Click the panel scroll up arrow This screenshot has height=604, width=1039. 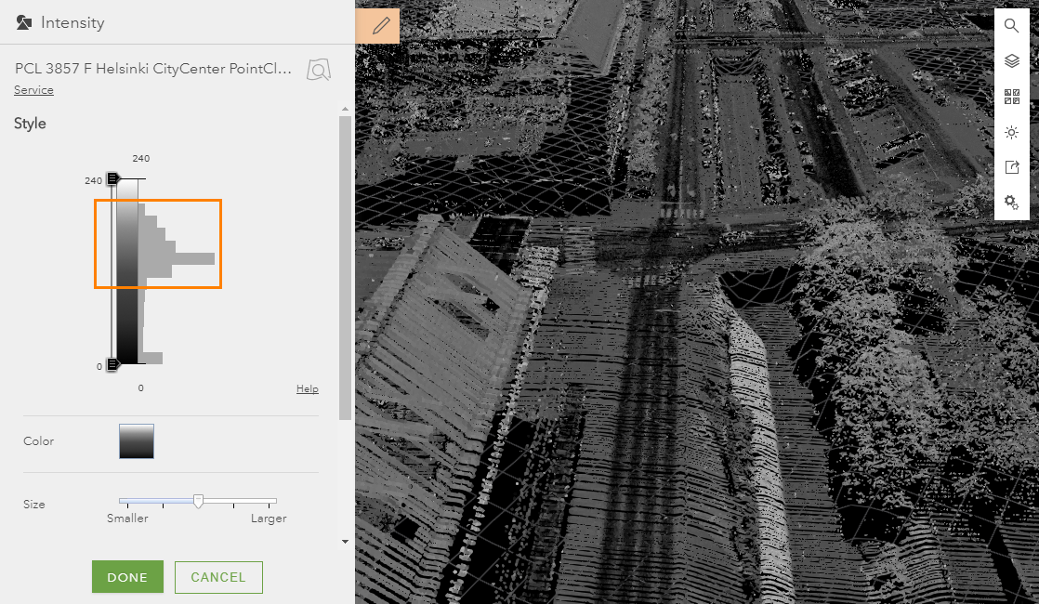(345, 109)
